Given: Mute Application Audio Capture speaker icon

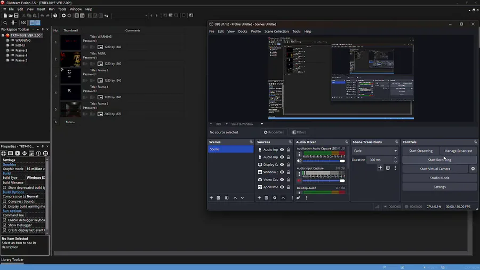Looking at the screenshot, I should tap(299, 161).
